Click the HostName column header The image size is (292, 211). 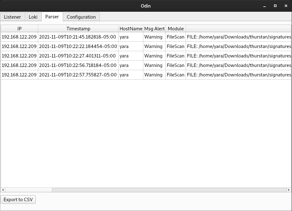(131, 28)
